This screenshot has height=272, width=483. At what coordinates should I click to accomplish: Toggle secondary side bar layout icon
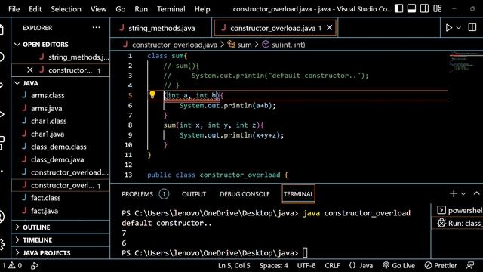pos(424,8)
